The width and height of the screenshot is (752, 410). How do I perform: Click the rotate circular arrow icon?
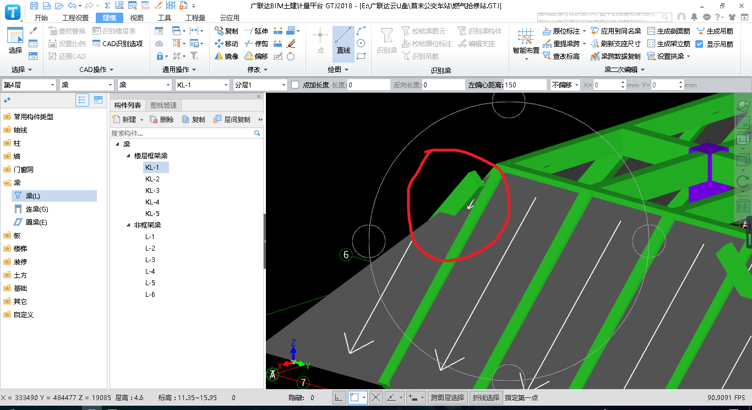coord(291,56)
